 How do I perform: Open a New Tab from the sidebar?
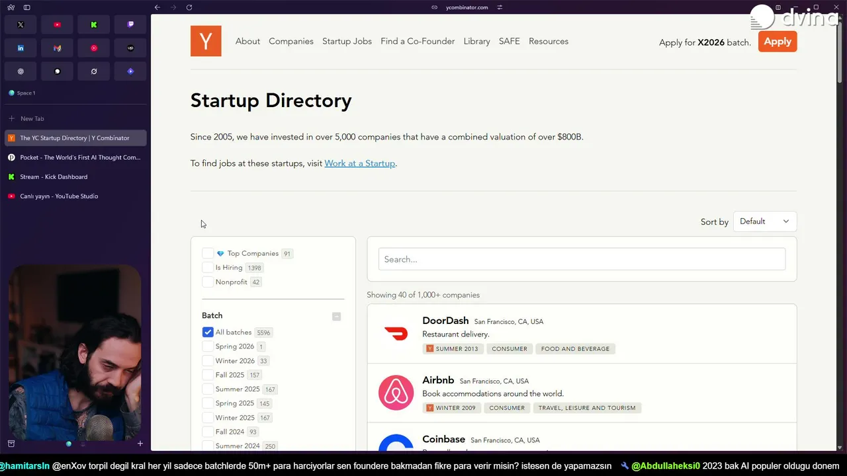click(32, 118)
